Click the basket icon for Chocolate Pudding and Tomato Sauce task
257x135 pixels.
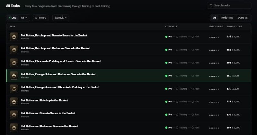(x=14, y=63)
